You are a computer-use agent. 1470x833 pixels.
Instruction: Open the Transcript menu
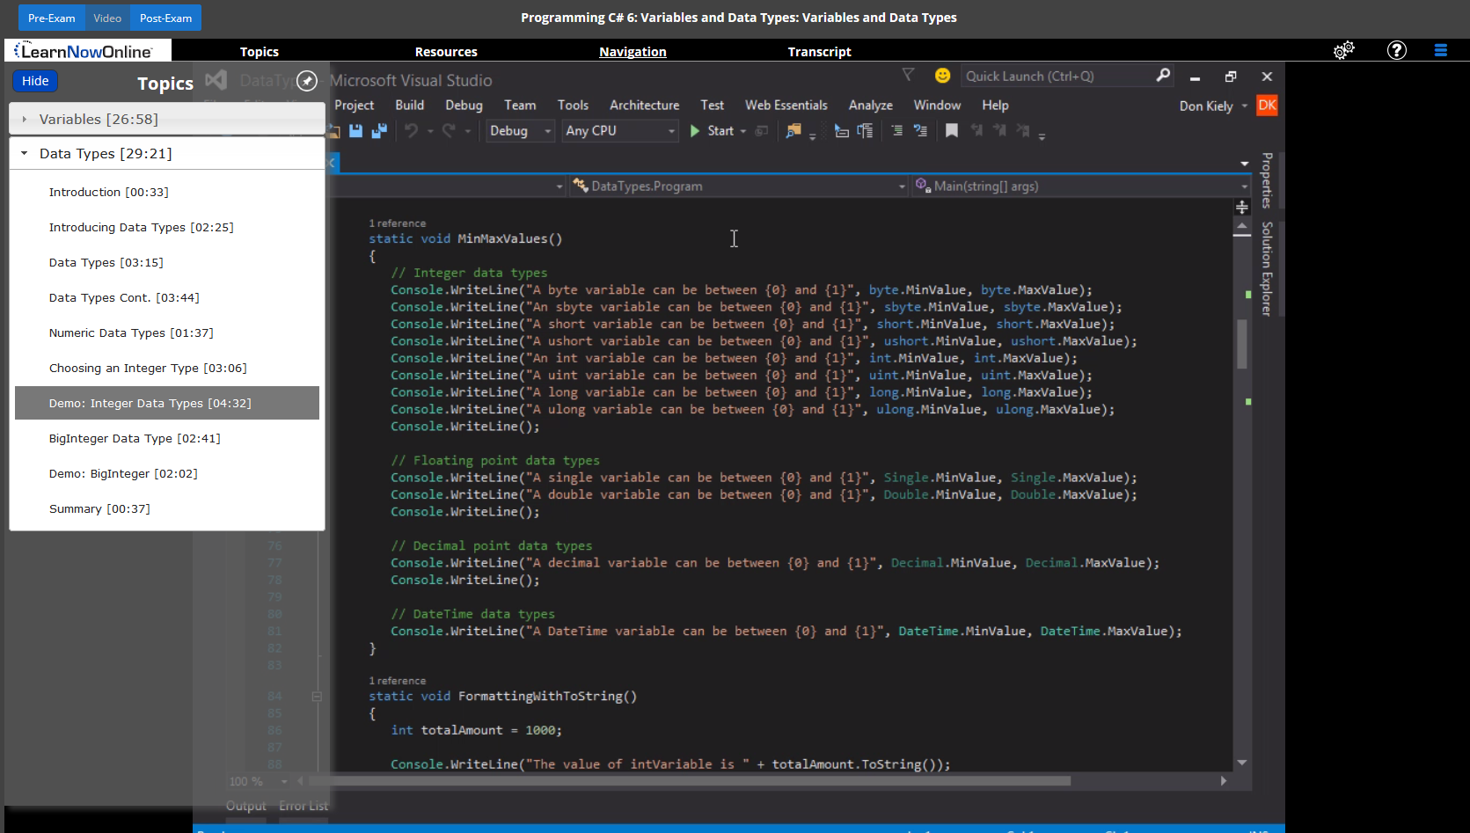(819, 52)
